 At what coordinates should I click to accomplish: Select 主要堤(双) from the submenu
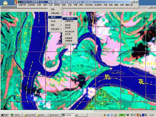click(x=70, y=21)
